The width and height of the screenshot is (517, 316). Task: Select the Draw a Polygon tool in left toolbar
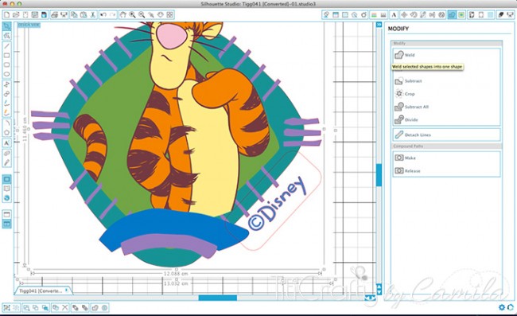6,84
